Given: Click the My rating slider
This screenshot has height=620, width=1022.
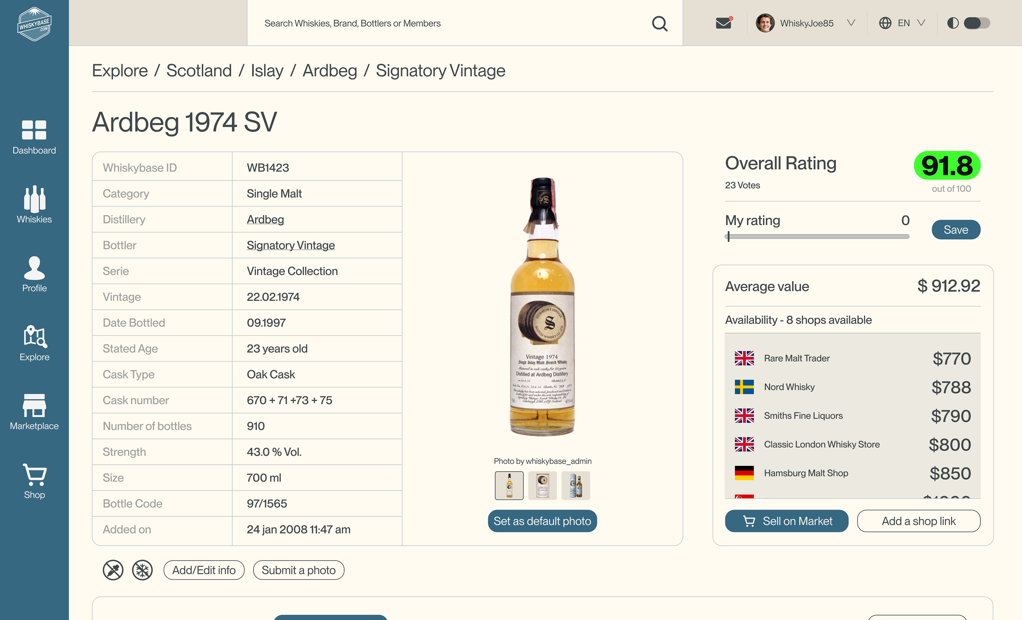Looking at the screenshot, I should (817, 236).
